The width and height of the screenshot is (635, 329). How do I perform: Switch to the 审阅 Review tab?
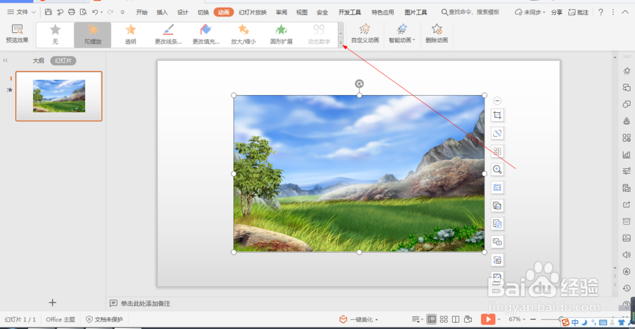click(x=281, y=13)
